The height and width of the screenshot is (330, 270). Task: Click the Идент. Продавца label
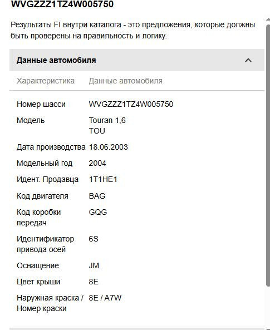pos(47,179)
